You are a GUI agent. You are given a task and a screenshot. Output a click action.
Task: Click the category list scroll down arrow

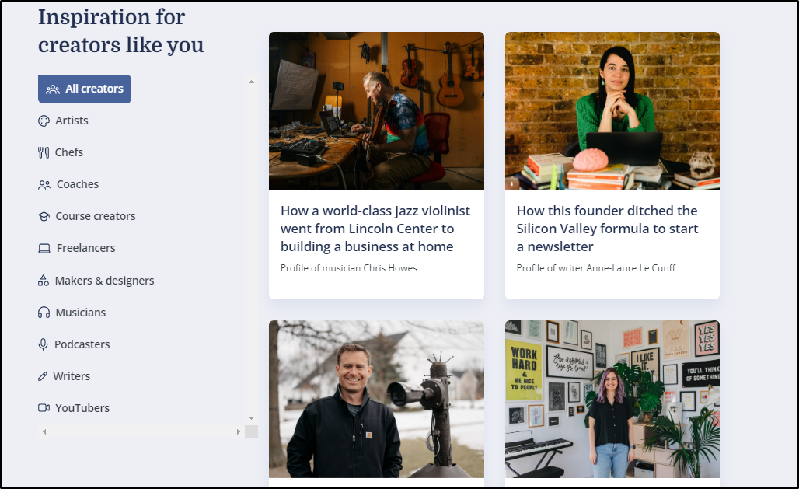251,418
